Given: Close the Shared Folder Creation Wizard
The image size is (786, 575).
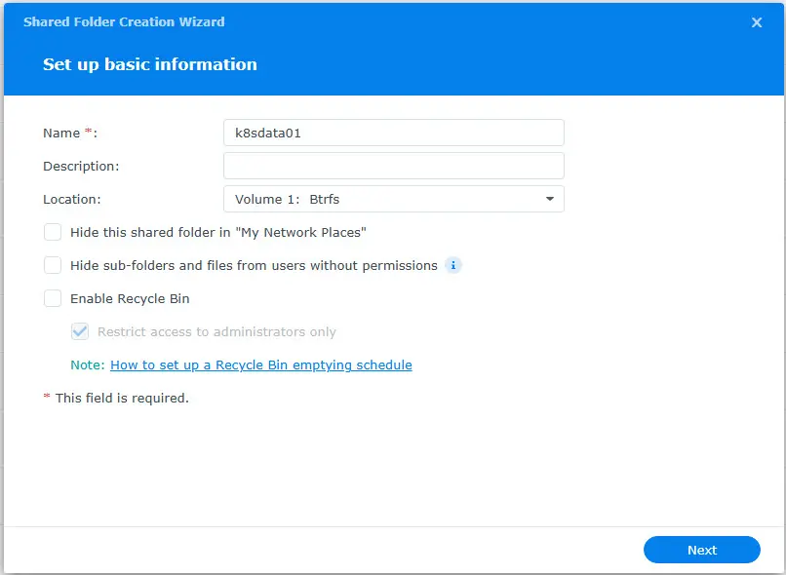Looking at the screenshot, I should click(757, 21).
